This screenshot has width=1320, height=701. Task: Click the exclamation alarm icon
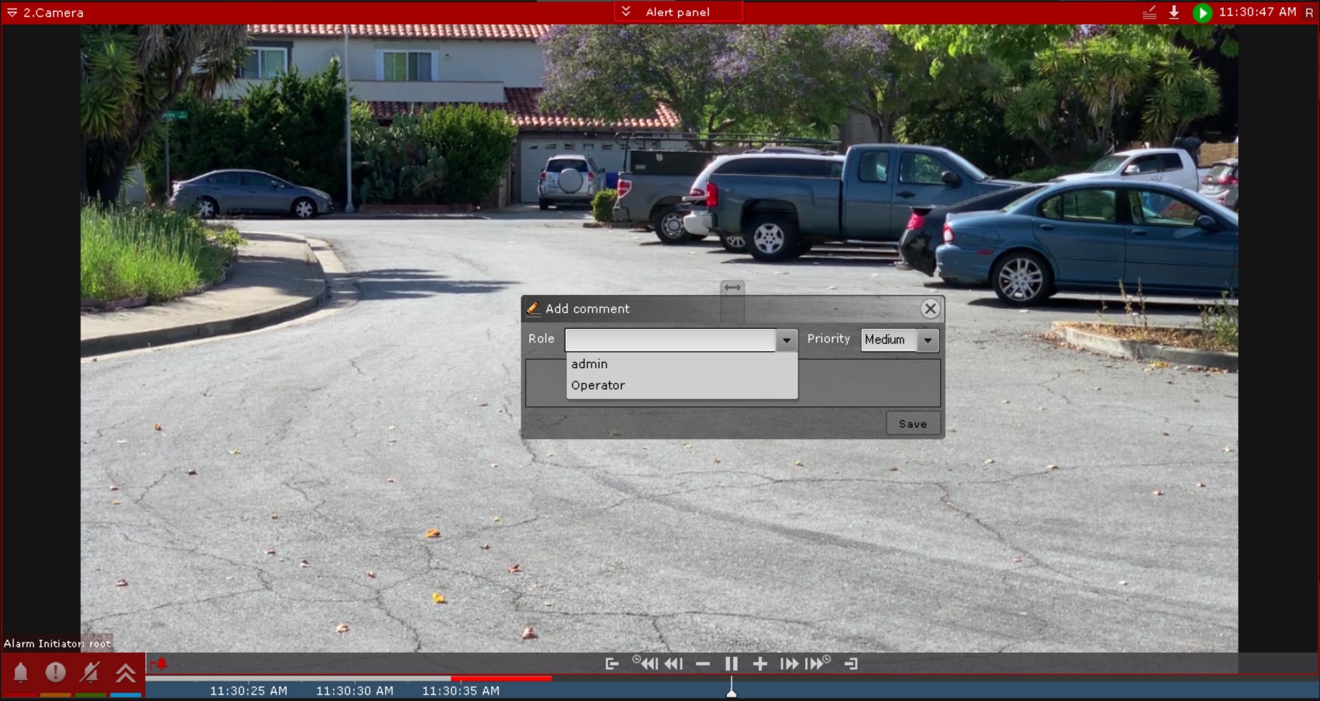coord(55,672)
